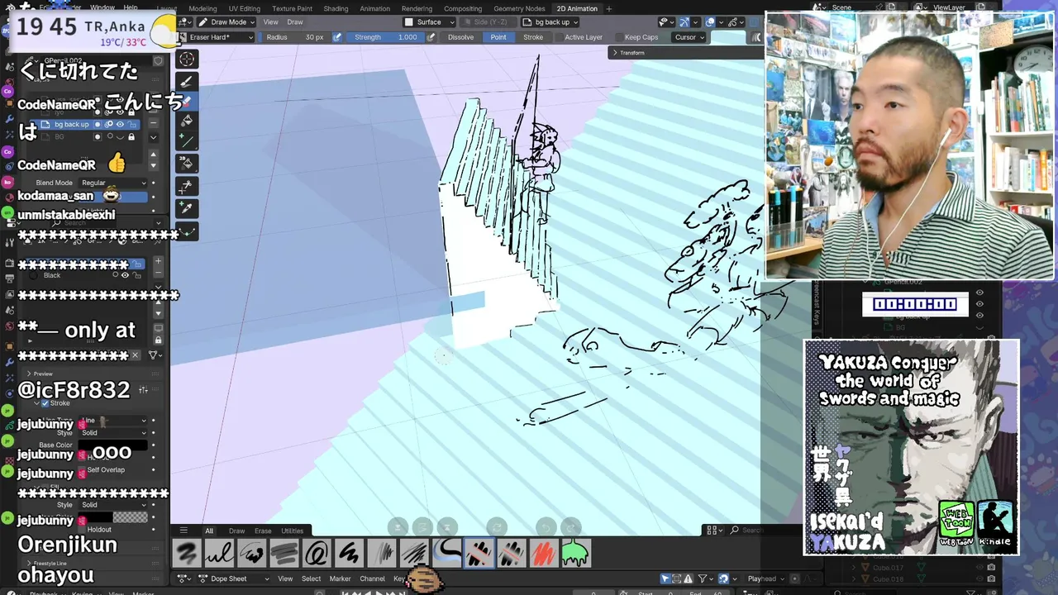The image size is (1058, 595).
Task: Open the Eraser Hard brush selector
Action: click(x=216, y=37)
